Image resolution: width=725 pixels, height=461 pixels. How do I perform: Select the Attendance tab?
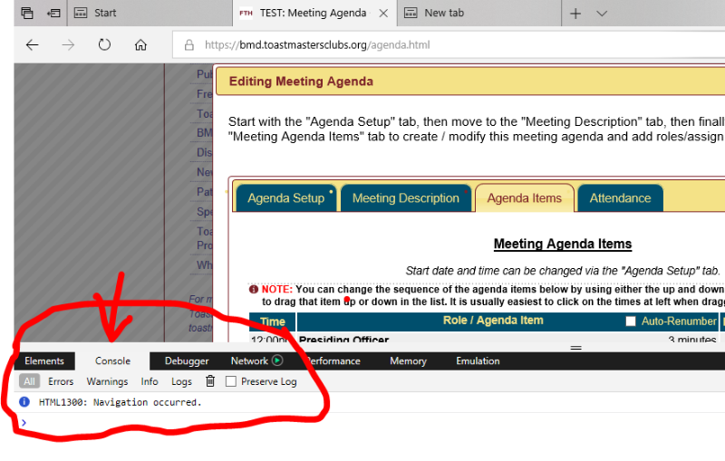(x=620, y=198)
